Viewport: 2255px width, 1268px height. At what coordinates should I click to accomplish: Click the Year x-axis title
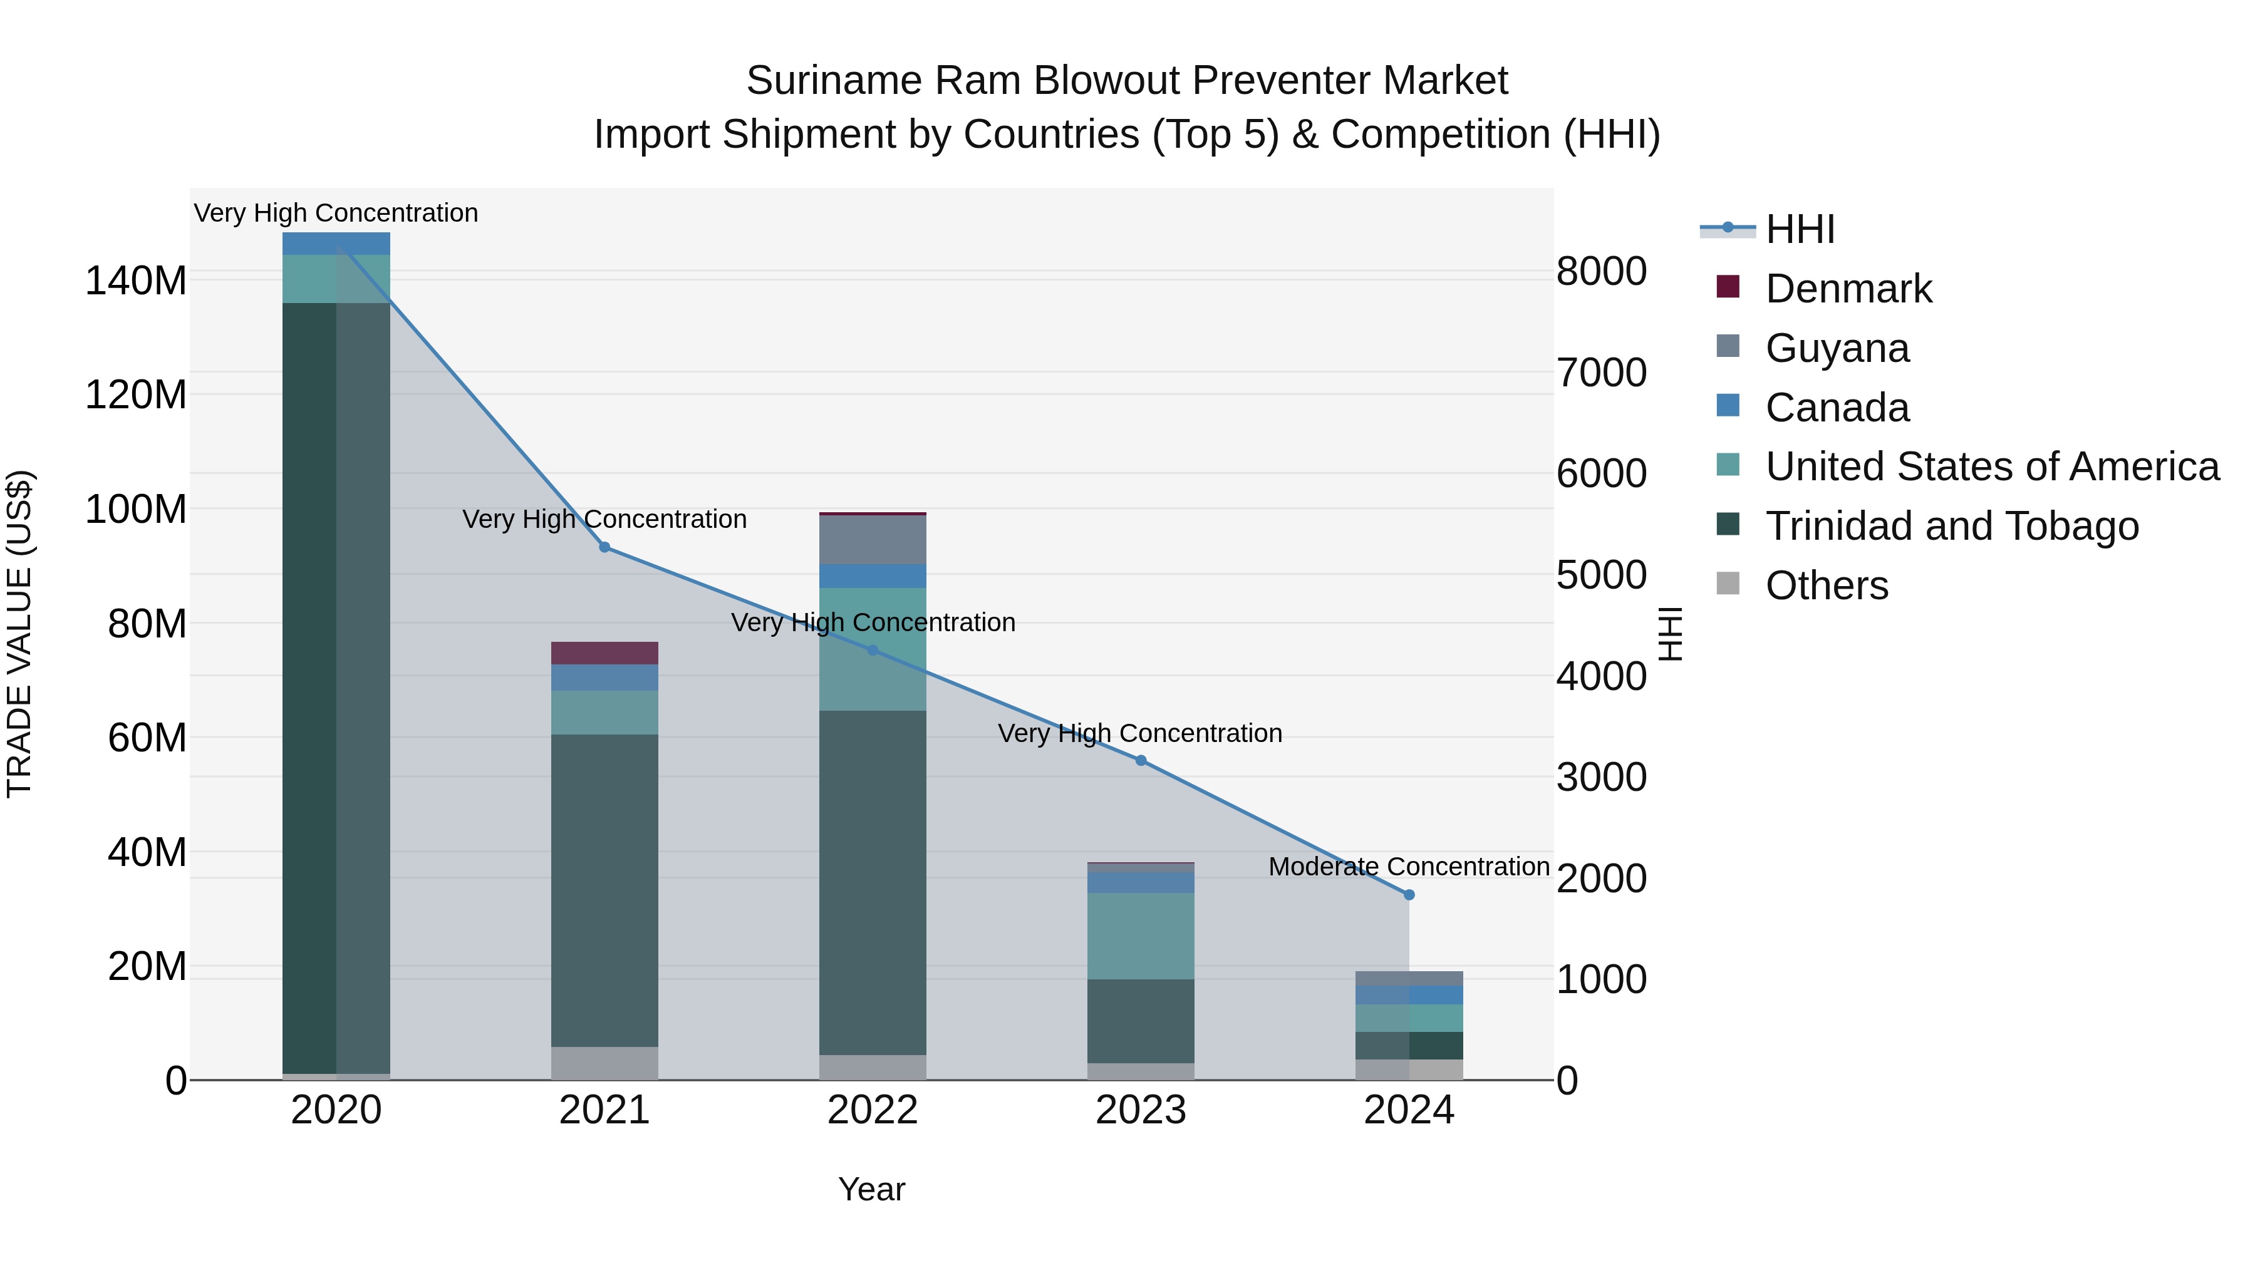[872, 1189]
